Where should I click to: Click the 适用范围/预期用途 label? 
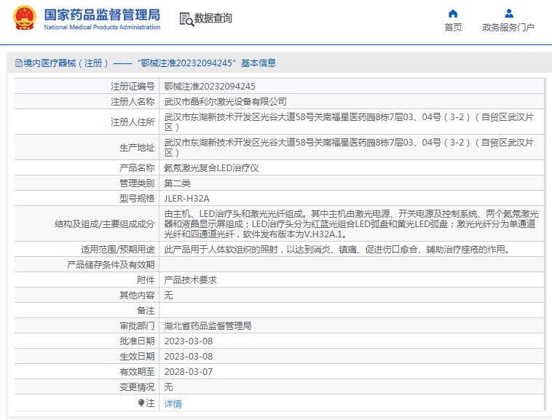point(117,250)
